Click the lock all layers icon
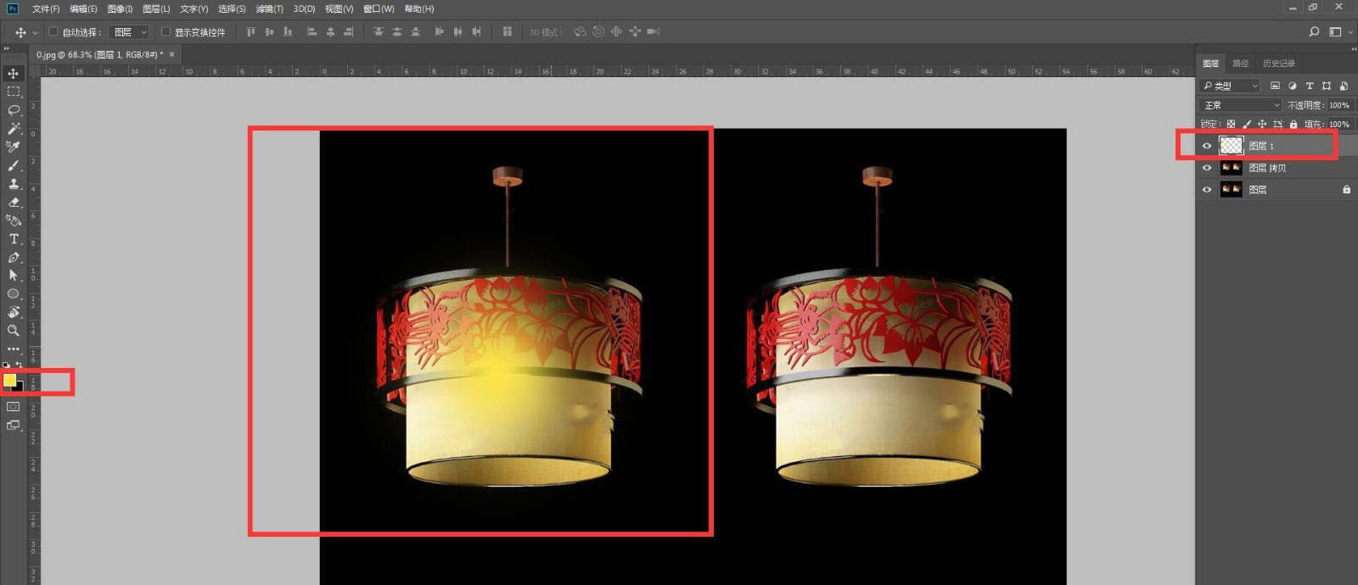 pos(1293,125)
